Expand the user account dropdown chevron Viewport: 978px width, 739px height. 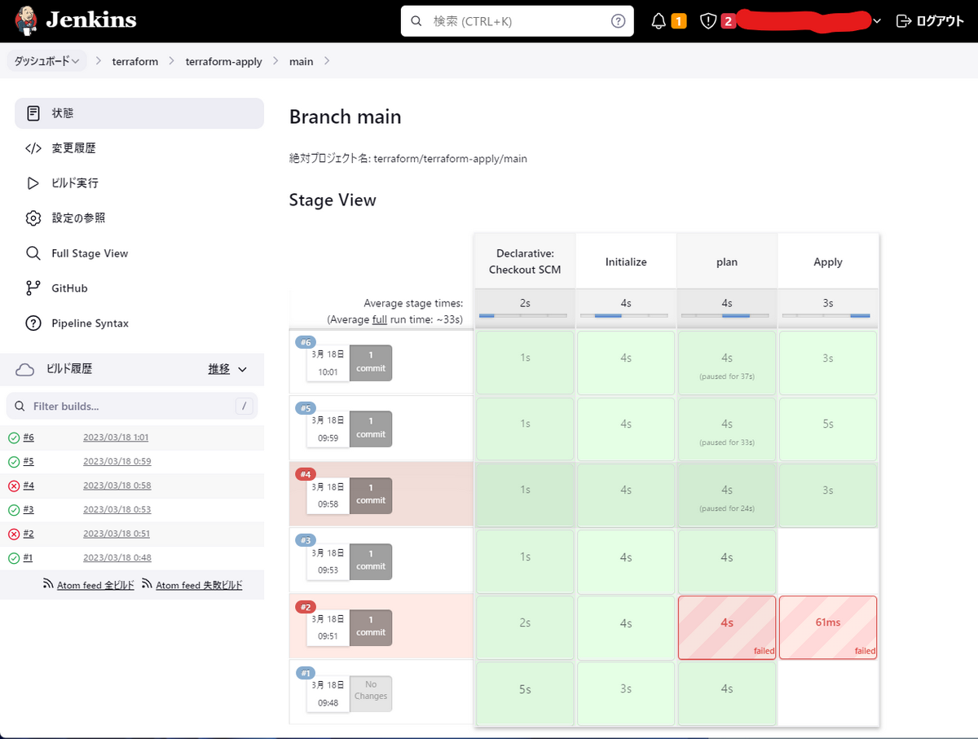877,21
